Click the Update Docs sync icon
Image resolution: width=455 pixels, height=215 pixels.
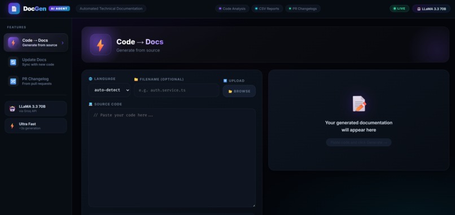tap(13, 62)
